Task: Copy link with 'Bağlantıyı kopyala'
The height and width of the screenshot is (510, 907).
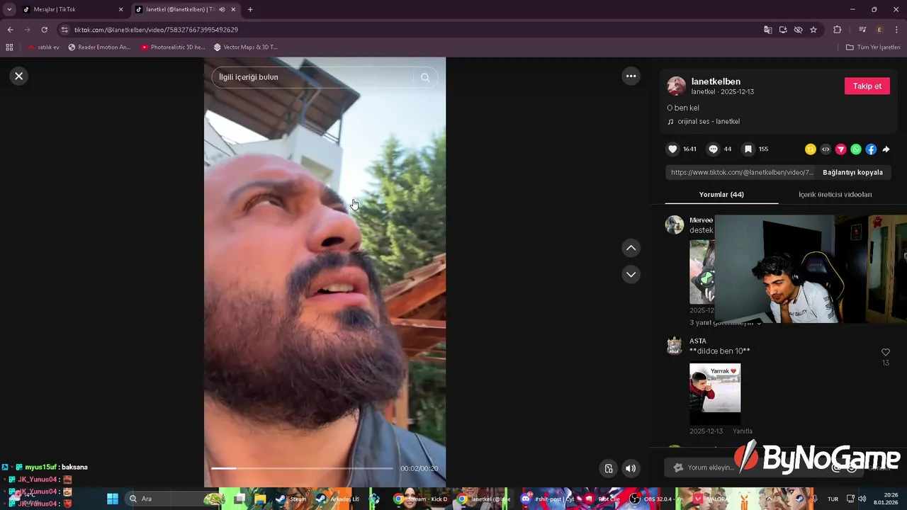Action: tap(852, 172)
